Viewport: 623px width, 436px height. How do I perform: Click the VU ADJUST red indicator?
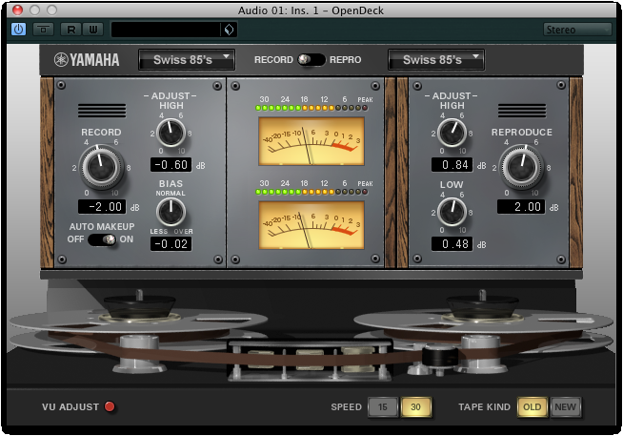click(110, 407)
